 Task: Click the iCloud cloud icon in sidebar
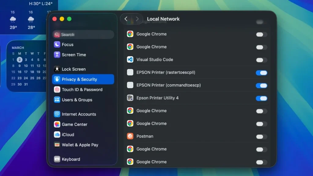click(x=57, y=134)
